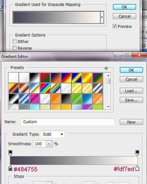Toggle the Preview checkbox

point(115,26)
